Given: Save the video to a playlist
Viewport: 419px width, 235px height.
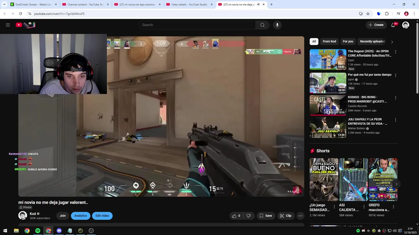Looking at the screenshot, I should click(x=266, y=216).
